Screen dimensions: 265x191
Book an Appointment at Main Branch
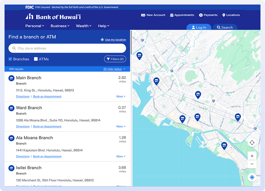pos(47,96)
